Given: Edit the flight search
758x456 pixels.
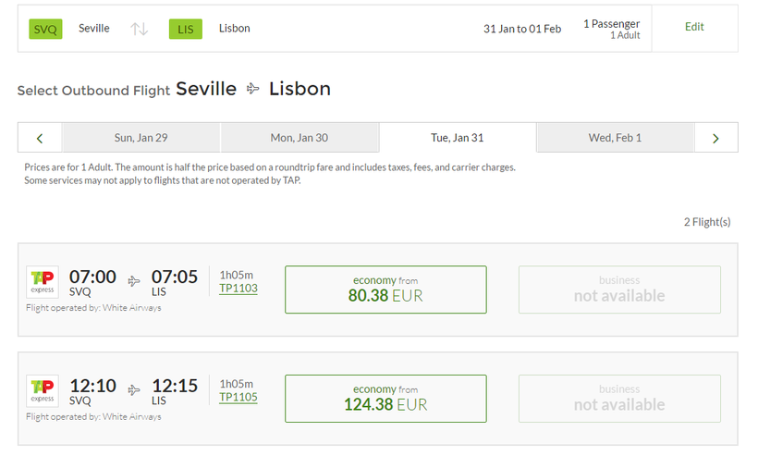Looking at the screenshot, I should pyautogui.click(x=694, y=27).
